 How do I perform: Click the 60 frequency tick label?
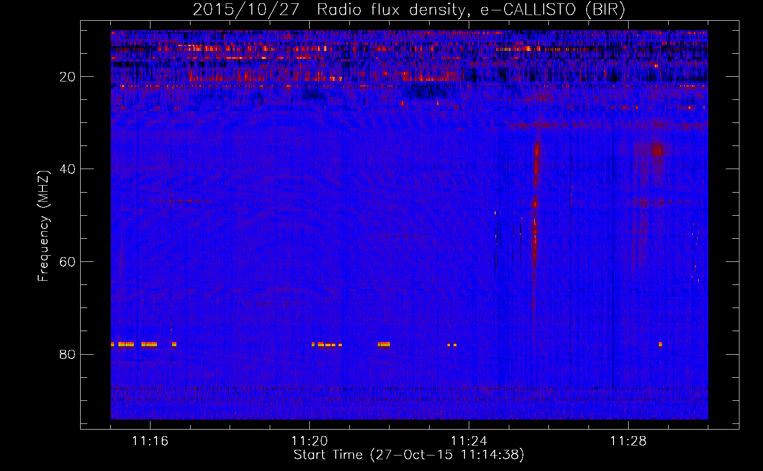(67, 262)
